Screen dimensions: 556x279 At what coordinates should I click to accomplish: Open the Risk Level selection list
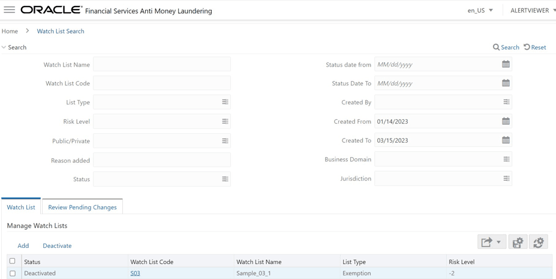[225, 121]
